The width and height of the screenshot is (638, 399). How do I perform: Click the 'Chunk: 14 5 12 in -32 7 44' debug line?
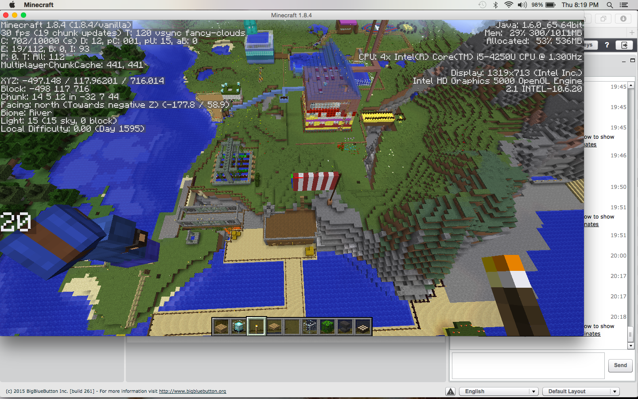click(60, 97)
